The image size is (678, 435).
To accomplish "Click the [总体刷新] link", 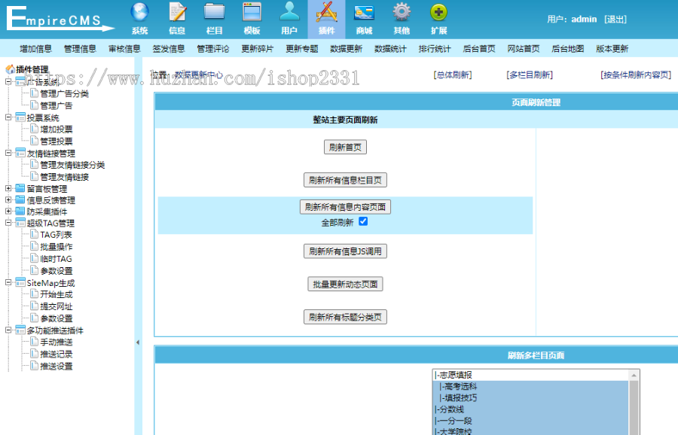I will click(x=453, y=75).
